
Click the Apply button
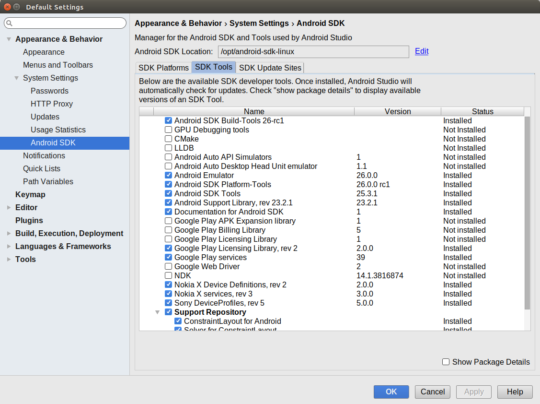point(474,392)
